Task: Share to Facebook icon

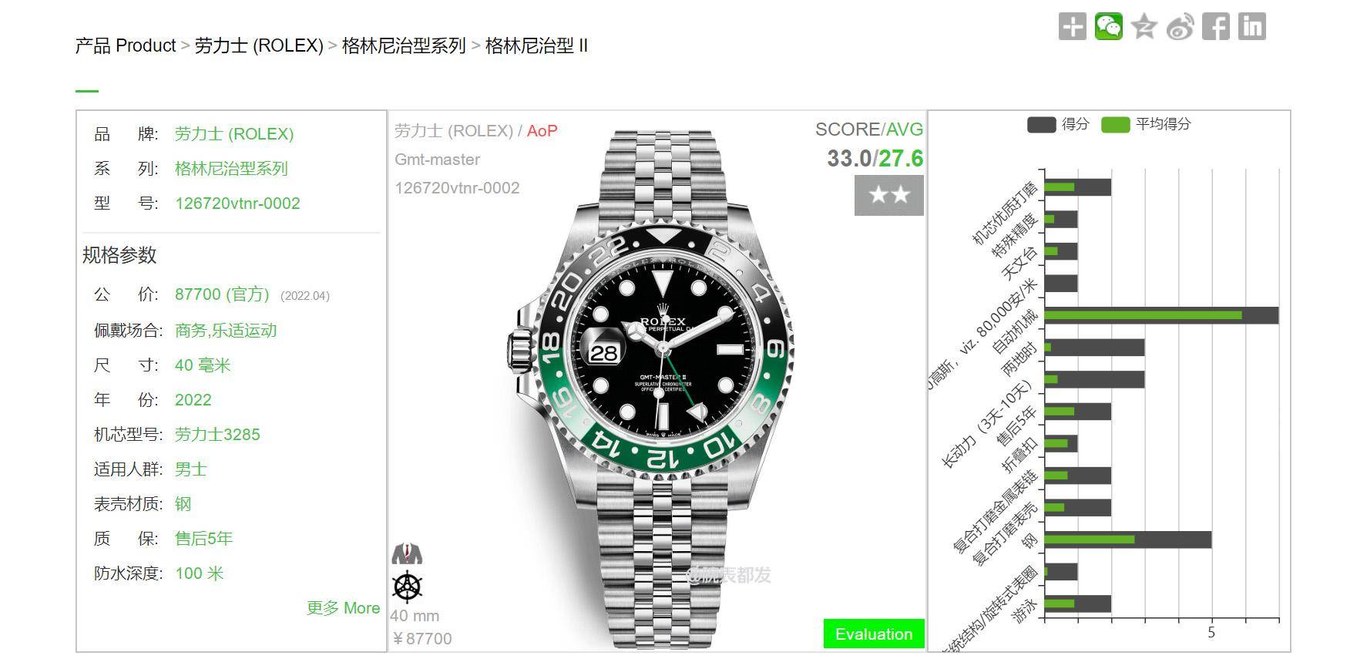Action: click(1216, 26)
